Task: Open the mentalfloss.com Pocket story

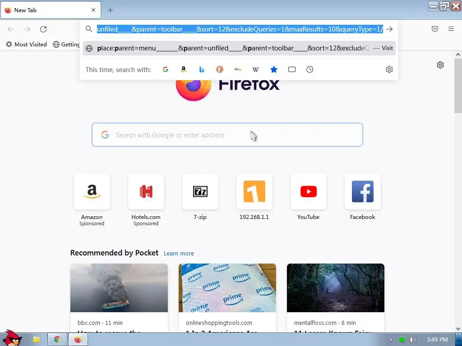Action: point(336,298)
